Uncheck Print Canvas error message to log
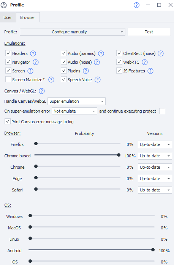This screenshot has width=174, height=265. click(8, 122)
